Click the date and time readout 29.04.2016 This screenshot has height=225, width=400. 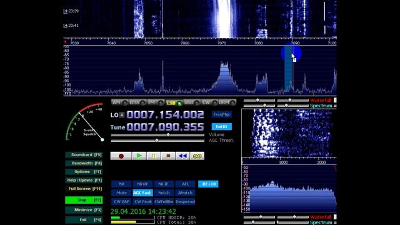(x=143, y=211)
